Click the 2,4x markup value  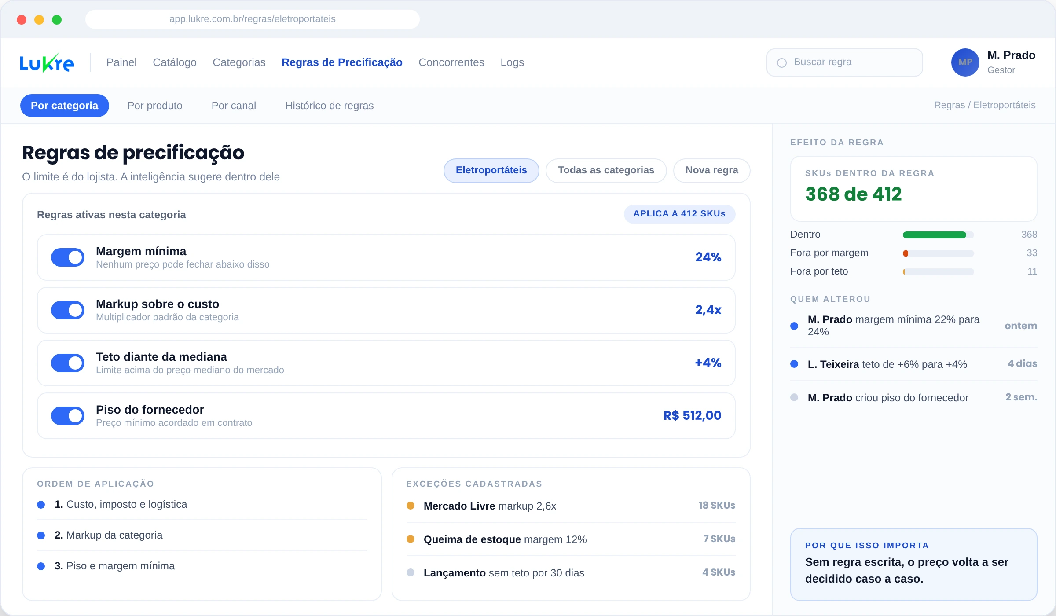(708, 310)
